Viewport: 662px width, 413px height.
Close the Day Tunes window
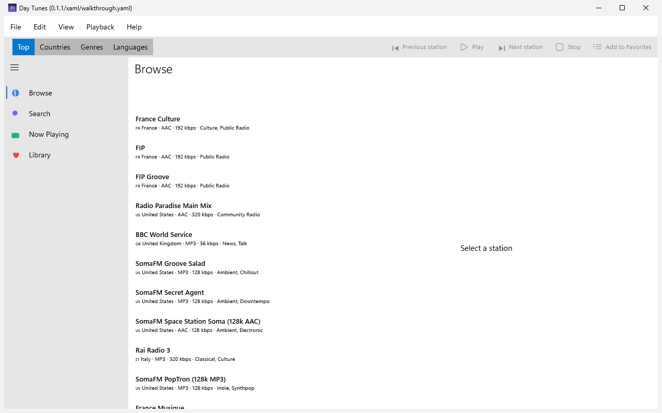click(646, 8)
